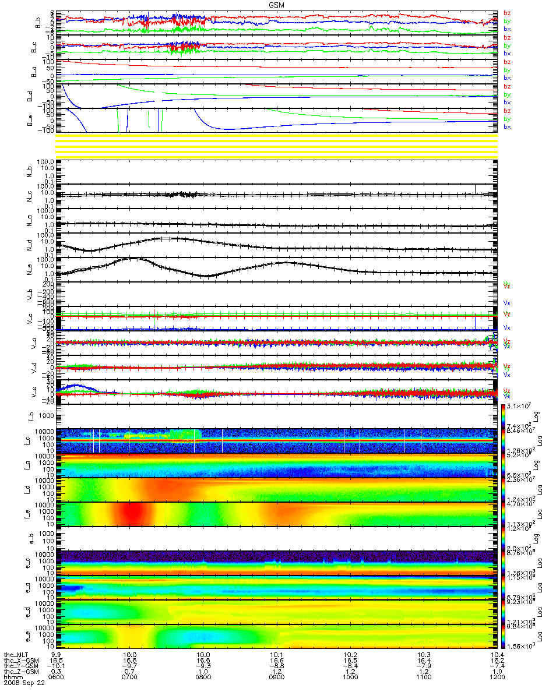Image resolution: width=542 pixels, height=699 pixels.
Task: Click the green by legend of B_b panel
Action: [507, 21]
